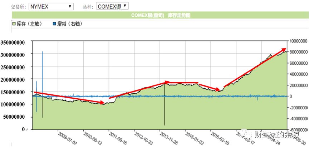Click the tall blue spike near chart start
The width and height of the screenshot is (309, 148).
coord(42,74)
